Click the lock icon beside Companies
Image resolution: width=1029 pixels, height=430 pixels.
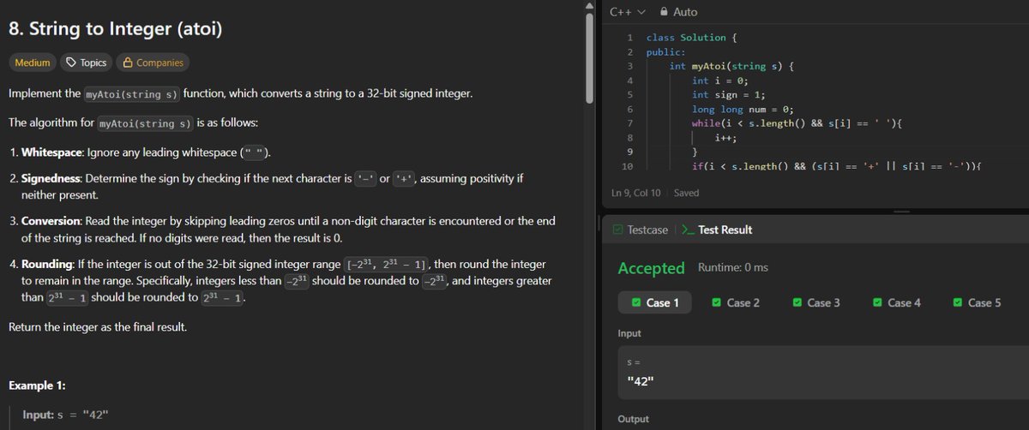coord(128,63)
